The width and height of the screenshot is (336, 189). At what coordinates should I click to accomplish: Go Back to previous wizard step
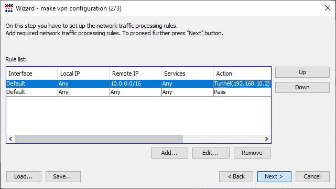click(x=236, y=176)
